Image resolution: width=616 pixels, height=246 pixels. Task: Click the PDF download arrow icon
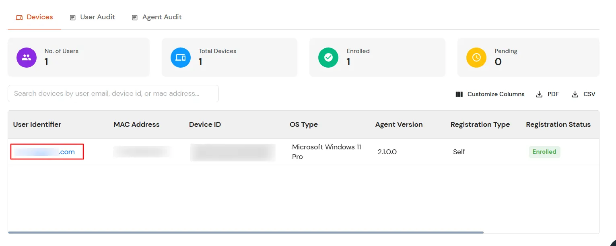(539, 95)
